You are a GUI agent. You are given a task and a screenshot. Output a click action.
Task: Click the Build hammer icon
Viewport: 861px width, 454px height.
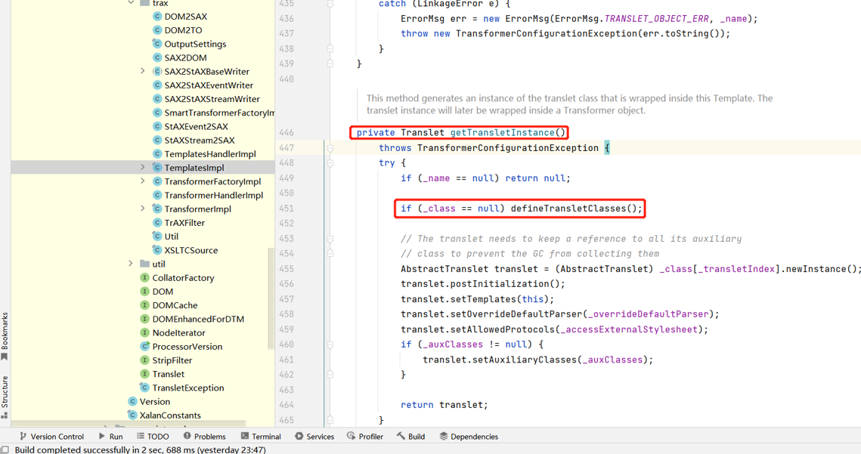point(401,437)
